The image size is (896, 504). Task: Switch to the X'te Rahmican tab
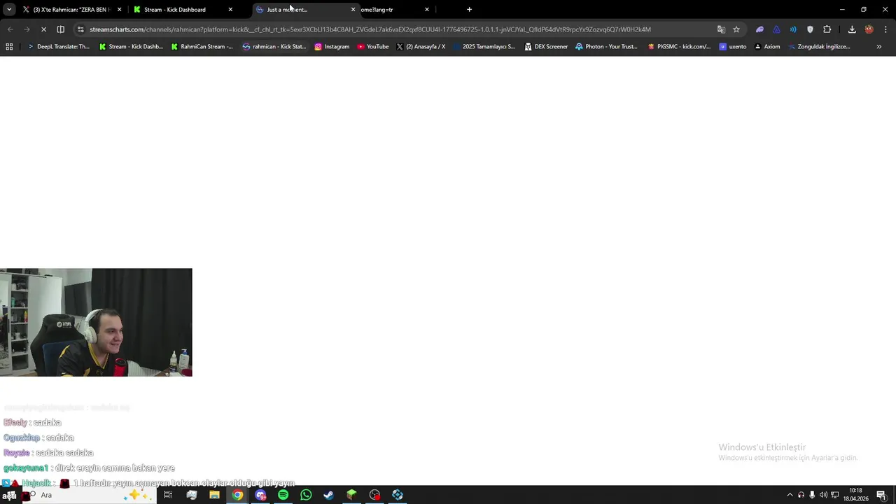pos(72,10)
